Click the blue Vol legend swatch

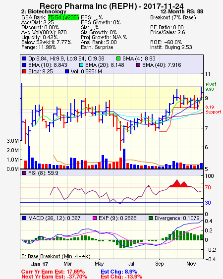click(x=67, y=71)
